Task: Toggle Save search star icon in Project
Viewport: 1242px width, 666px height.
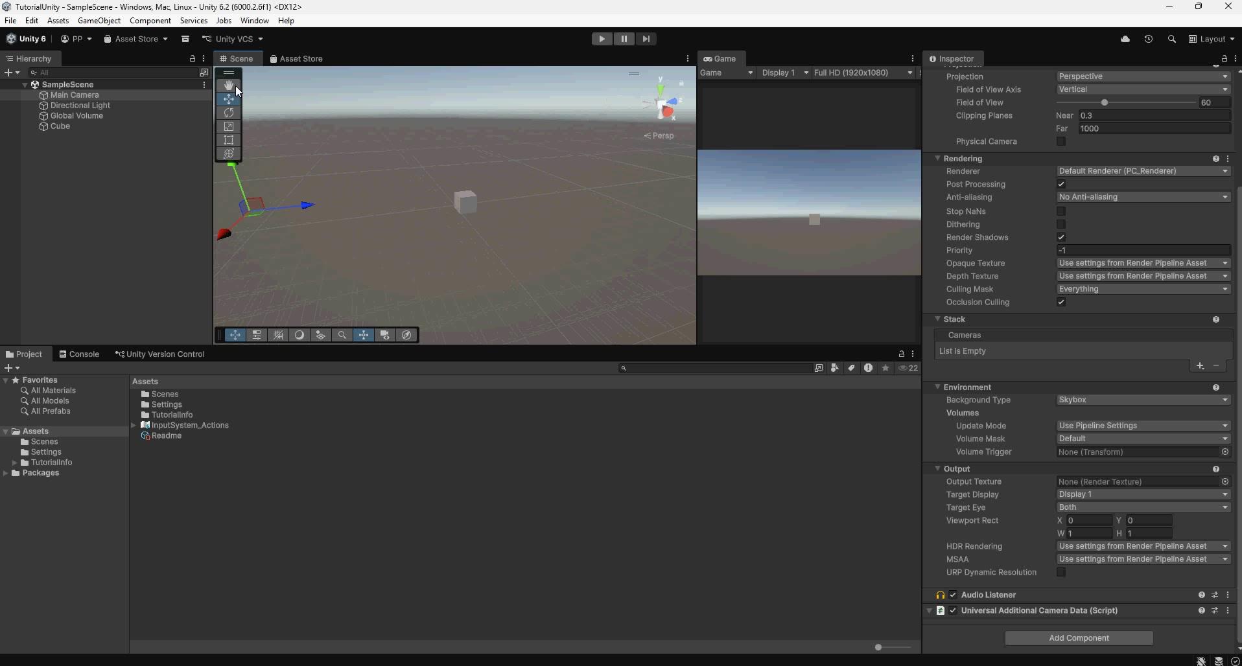Action: point(885,368)
